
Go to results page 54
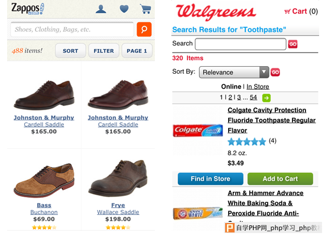[x=253, y=97]
